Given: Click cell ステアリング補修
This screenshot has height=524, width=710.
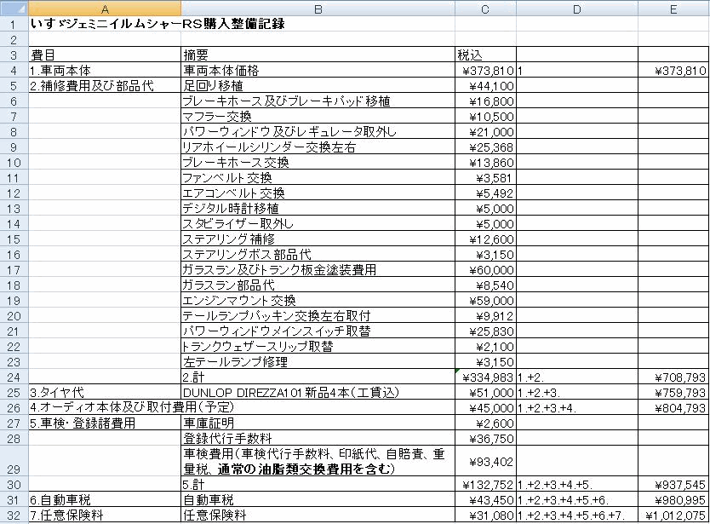Looking at the screenshot, I should [318, 239].
